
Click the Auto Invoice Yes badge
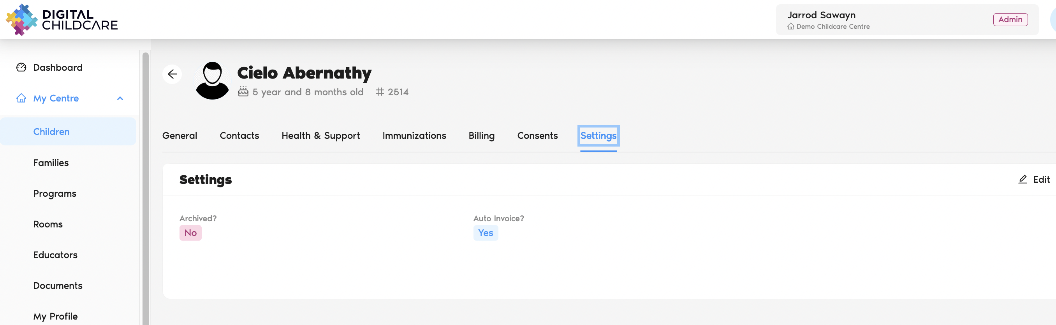click(486, 232)
